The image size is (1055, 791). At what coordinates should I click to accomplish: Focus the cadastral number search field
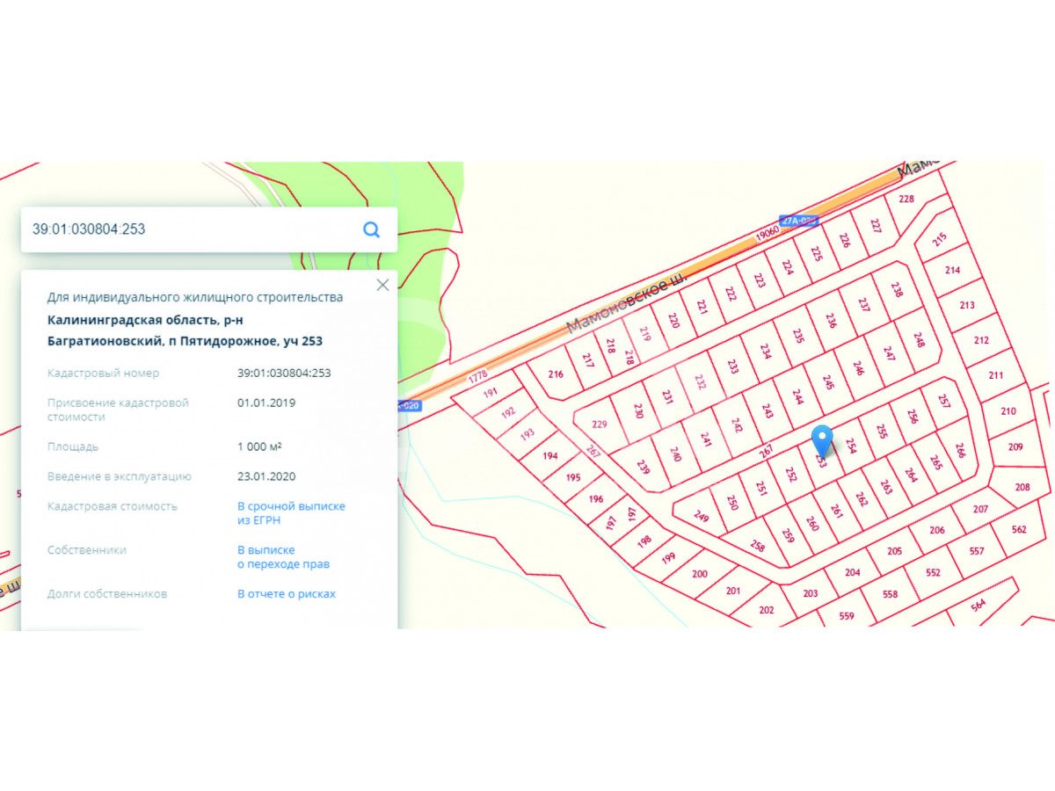click(x=189, y=229)
